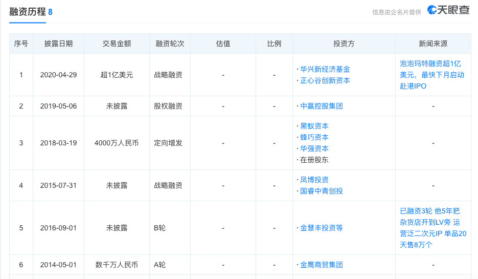The image size is (478, 279).
Task: Open 国睿中青创投 investor link
Action: click(x=322, y=191)
